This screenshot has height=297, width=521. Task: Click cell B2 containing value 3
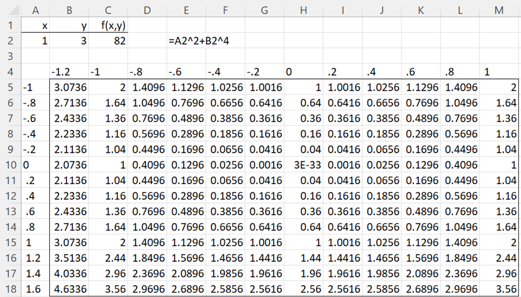point(69,40)
